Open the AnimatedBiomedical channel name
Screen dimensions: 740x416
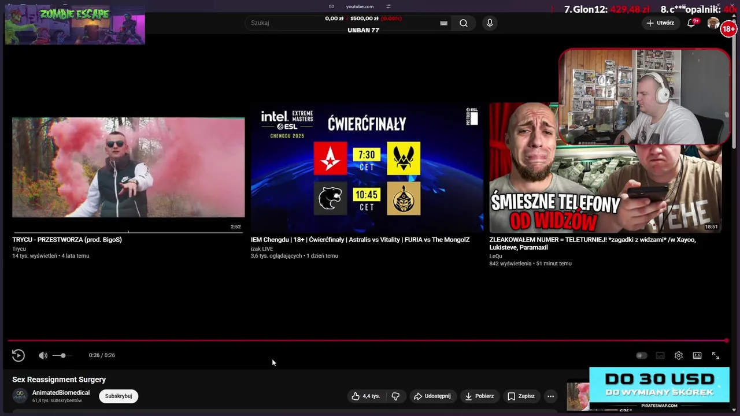(x=61, y=393)
